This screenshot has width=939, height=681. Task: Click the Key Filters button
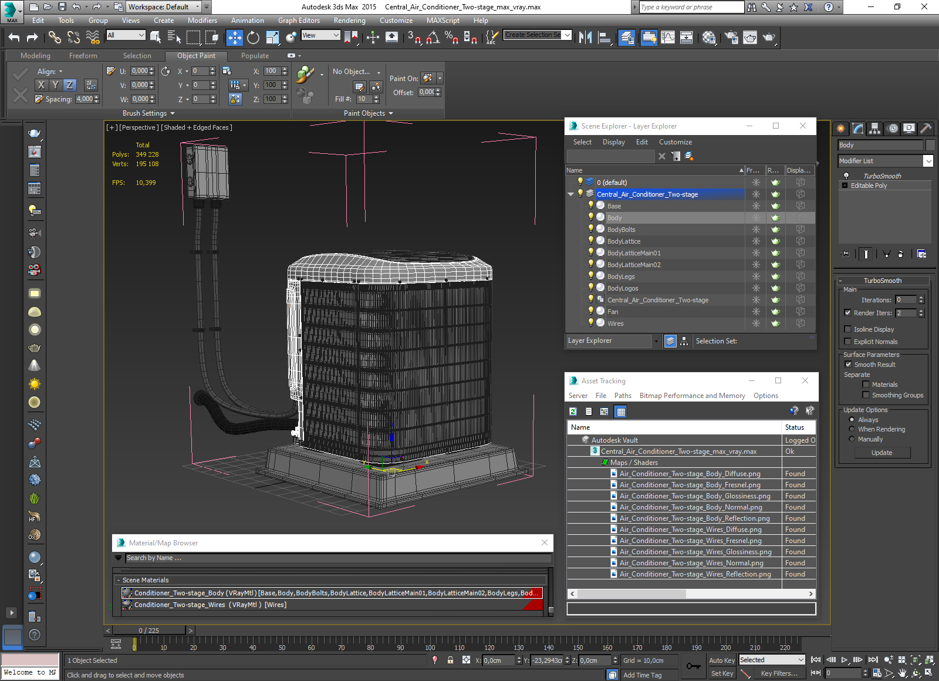click(x=779, y=673)
